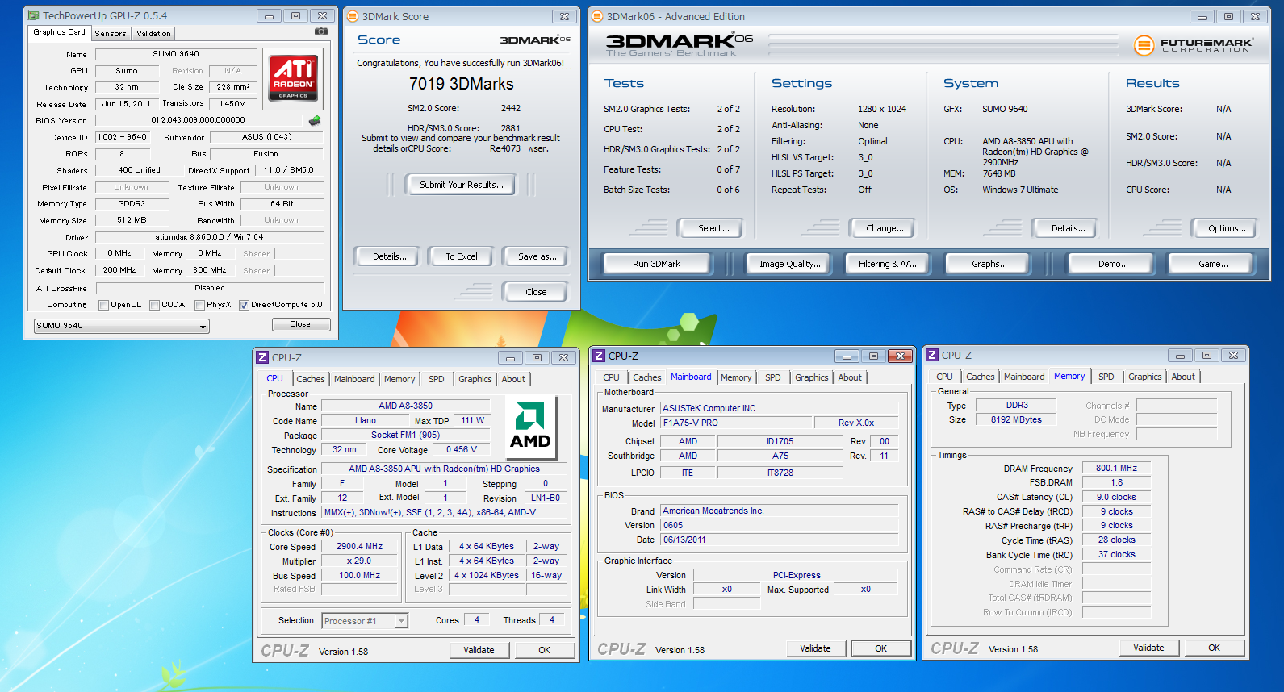Open Memory tab in CPU-Z mainboard window

click(x=736, y=377)
